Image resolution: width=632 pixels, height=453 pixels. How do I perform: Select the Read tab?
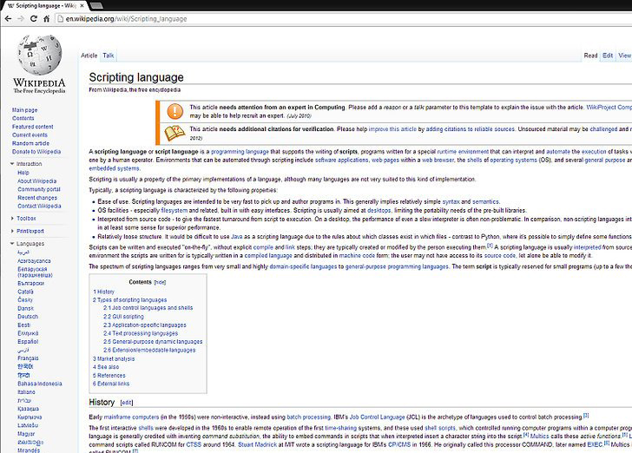pos(590,56)
